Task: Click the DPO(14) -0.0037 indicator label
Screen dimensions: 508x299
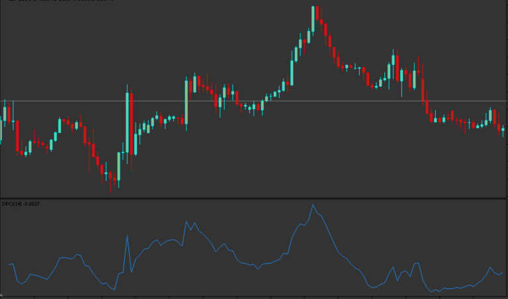Action: coord(21,204)
